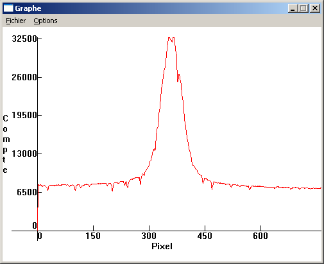Click the 32500 y-axis tick label

coord(24,39)
